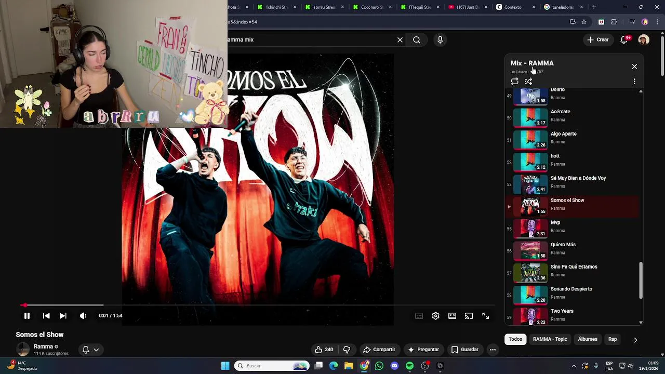This screenshot has height=374, width=665.
Task: Play 'Sino Pa Qué Estamos' from playlist
Action: 571,273
